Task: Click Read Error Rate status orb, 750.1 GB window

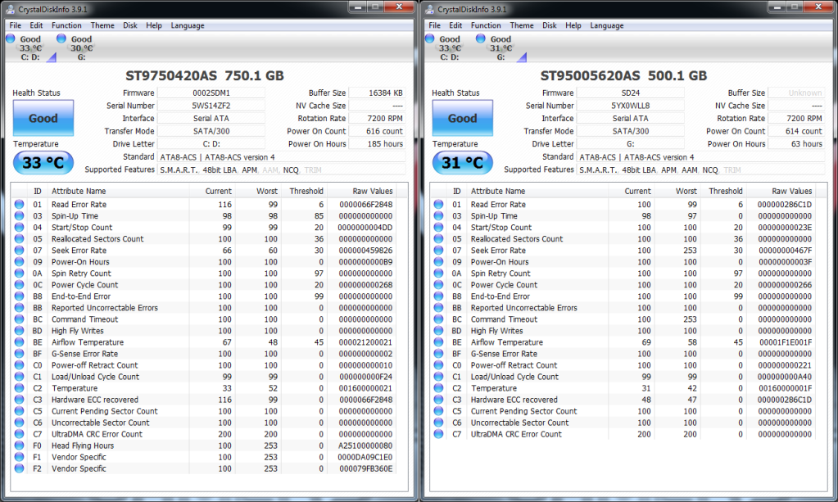Action: (19, 204)
